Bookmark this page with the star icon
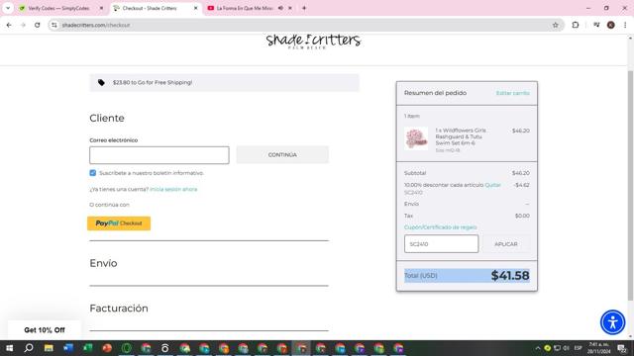 click(x=555, y=25)
